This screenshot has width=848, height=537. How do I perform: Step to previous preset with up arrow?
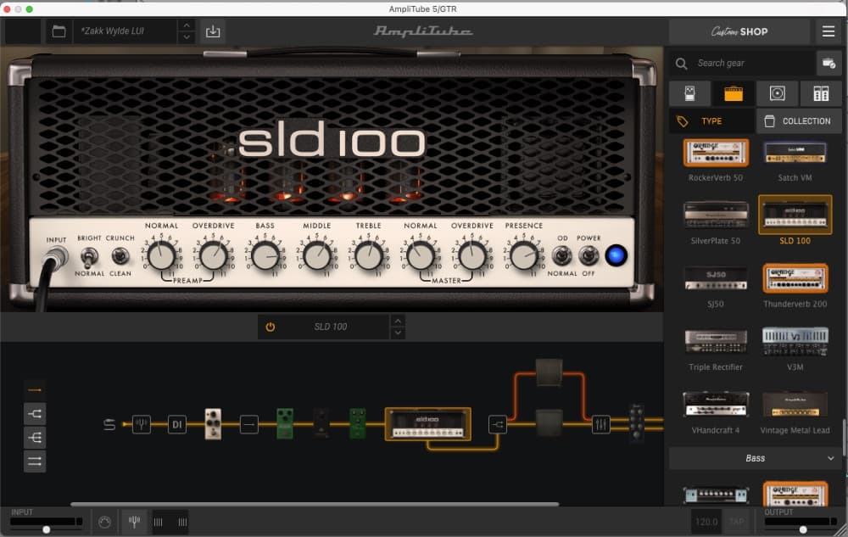(x=187, y=25)
